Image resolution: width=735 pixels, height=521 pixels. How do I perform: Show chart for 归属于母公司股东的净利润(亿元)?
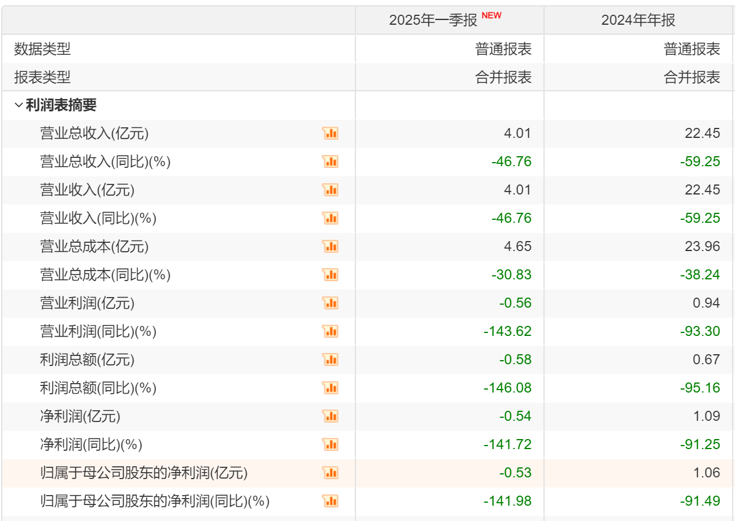point(330,473)
